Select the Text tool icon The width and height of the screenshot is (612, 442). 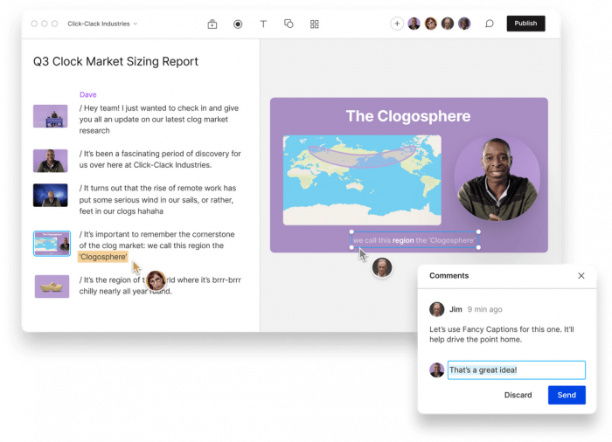tap(263, 24)
